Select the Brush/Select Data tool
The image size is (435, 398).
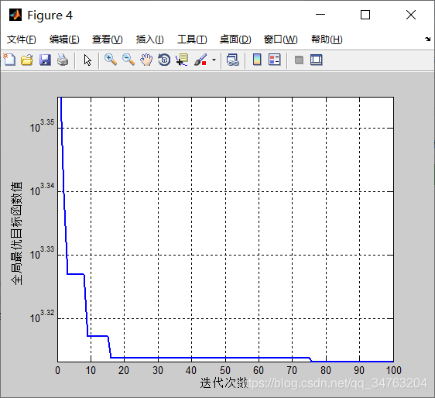200,60
